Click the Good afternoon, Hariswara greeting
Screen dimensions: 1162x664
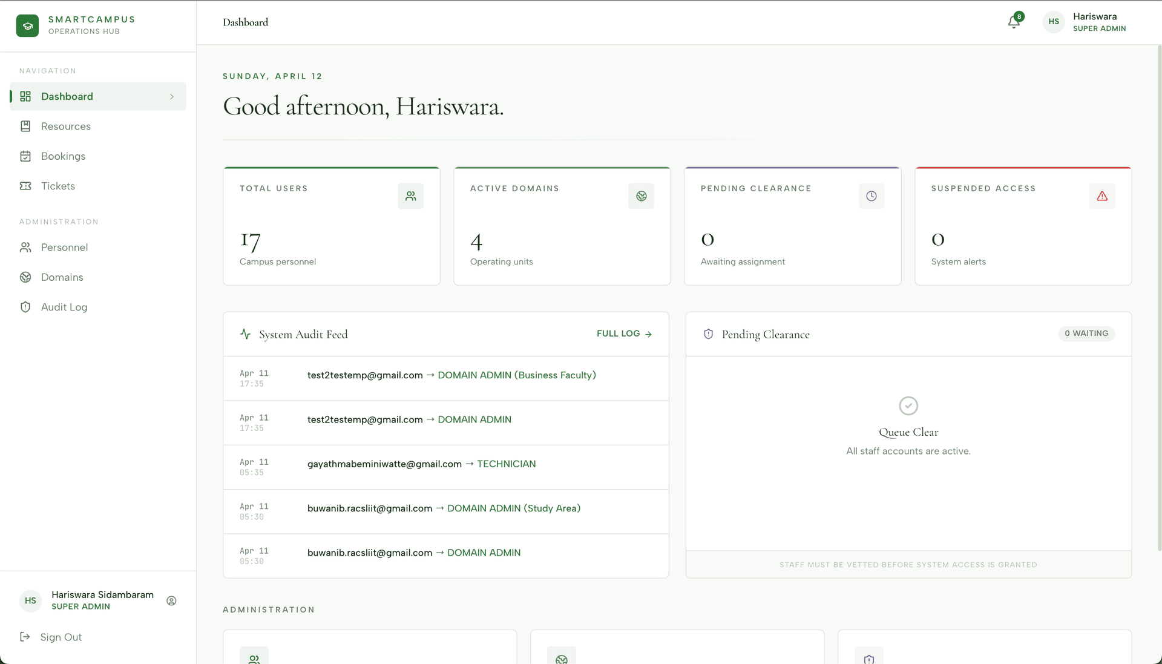[x=363, y=107]
